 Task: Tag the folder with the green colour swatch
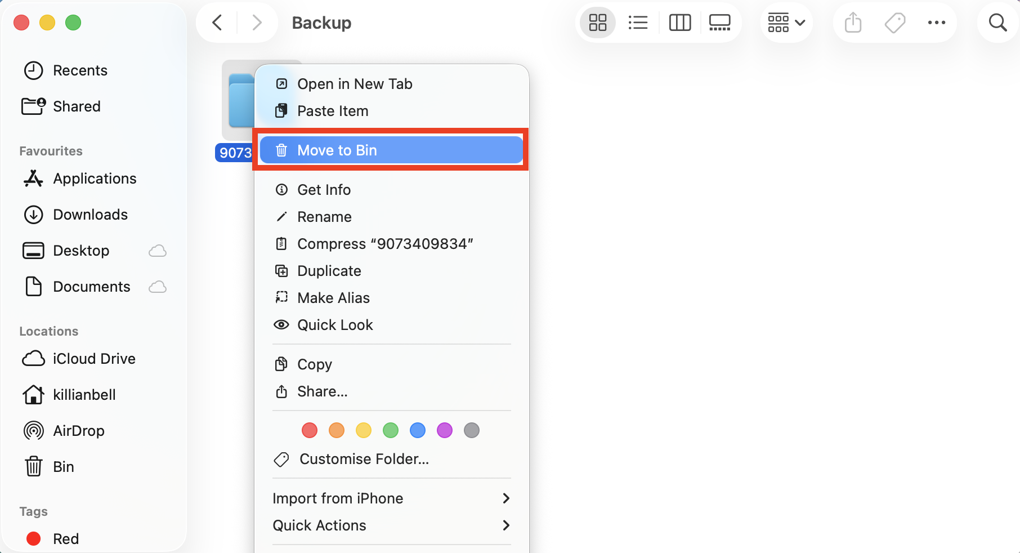tap(391, 430)
